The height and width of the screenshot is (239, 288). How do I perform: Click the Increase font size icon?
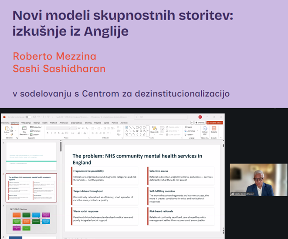pos(79,128)
